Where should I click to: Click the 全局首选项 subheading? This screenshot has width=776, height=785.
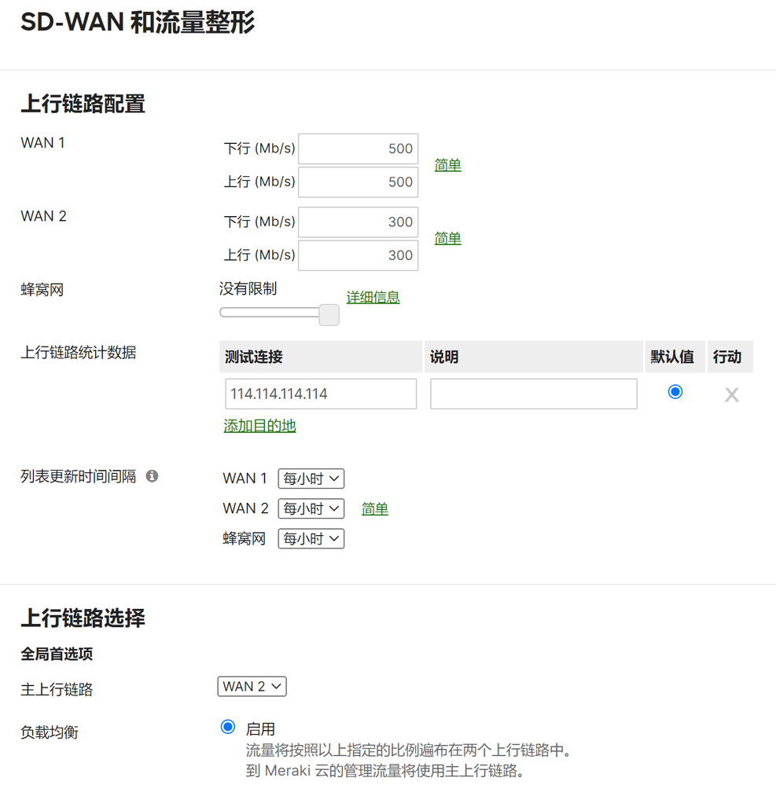tap(57, 655)
